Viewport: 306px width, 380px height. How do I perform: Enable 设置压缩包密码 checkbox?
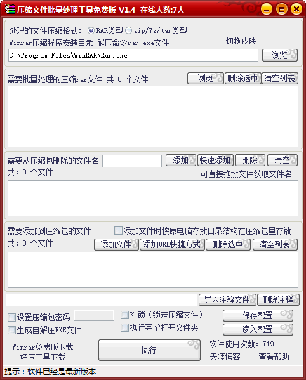point(11,317)
